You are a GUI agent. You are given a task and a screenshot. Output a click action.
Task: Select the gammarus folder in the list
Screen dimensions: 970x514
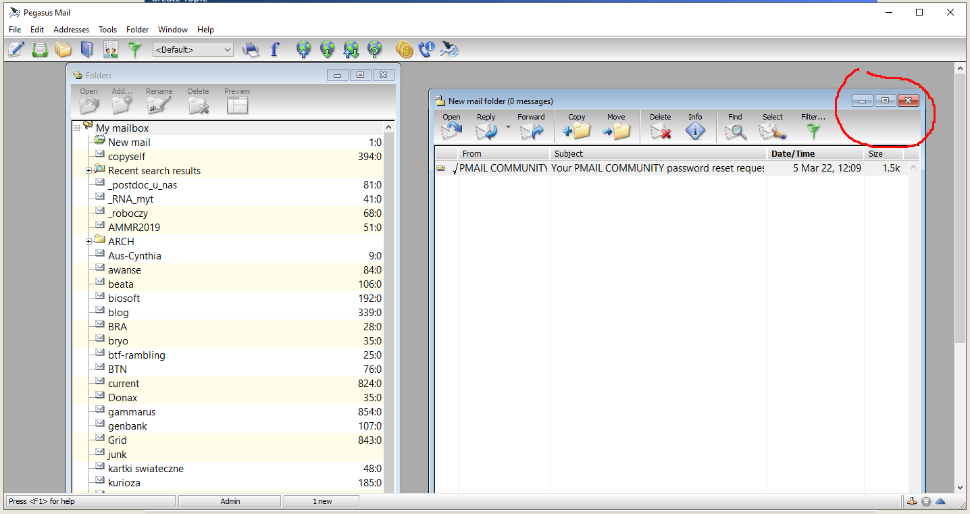(132, 412)
